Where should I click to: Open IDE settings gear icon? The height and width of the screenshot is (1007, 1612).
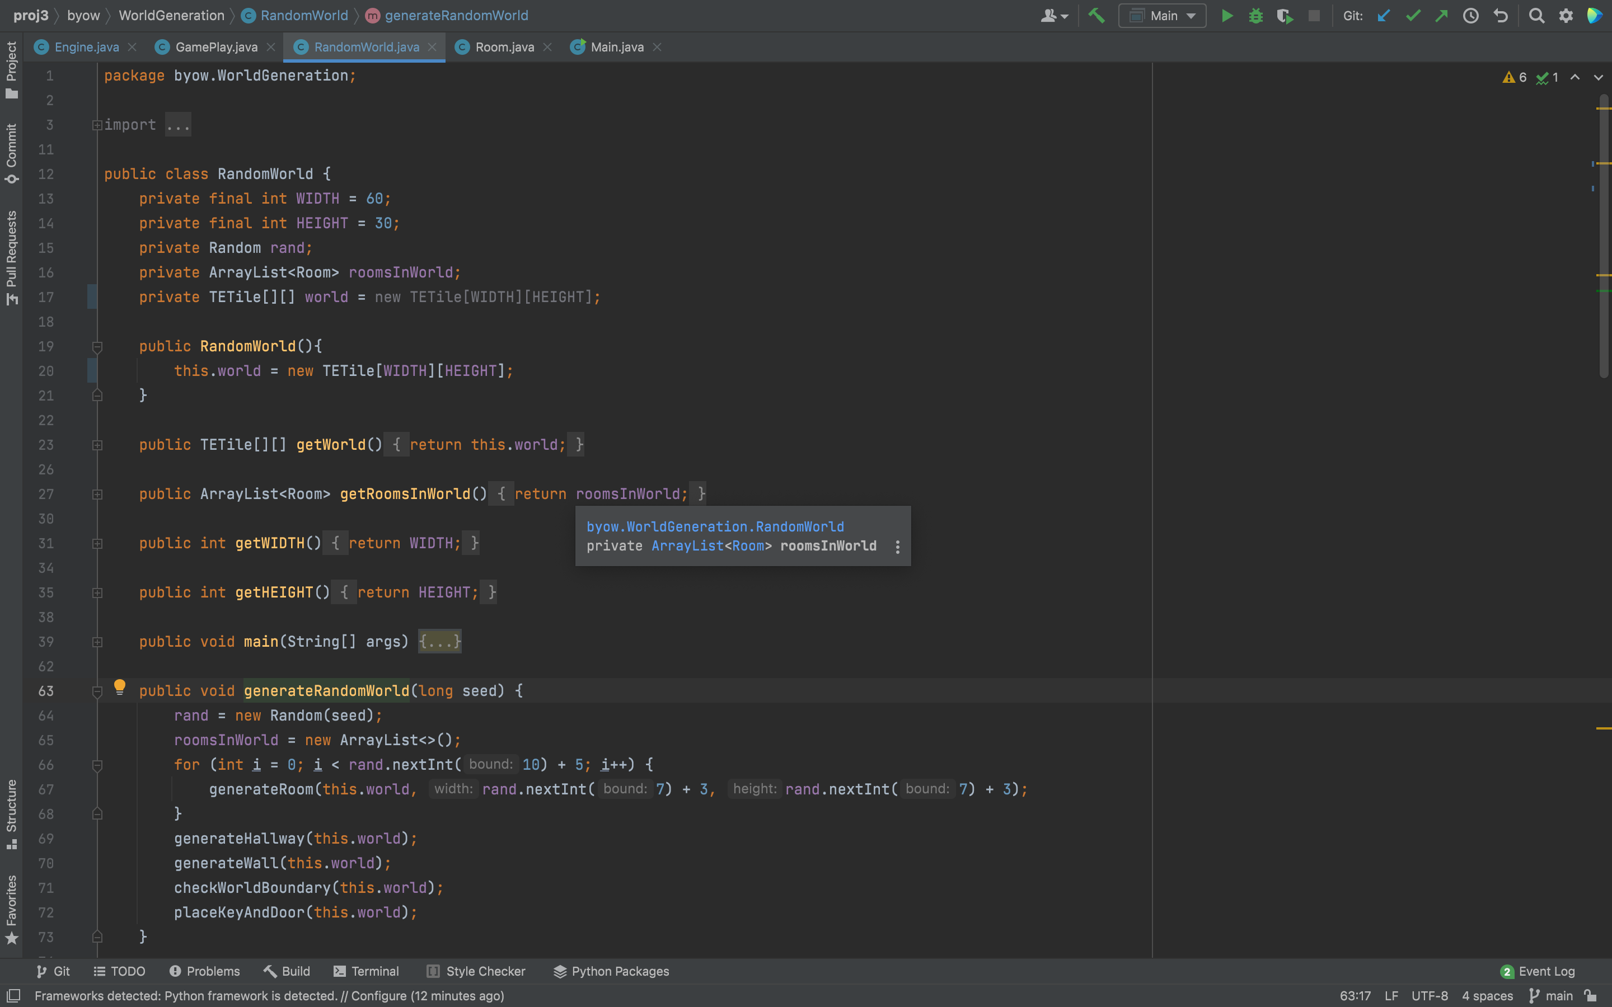[x=1566, y=15]
